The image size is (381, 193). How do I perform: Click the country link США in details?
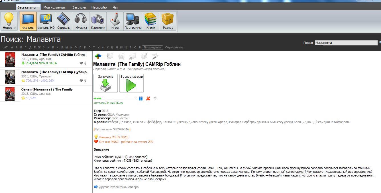[x=111, y=114]
